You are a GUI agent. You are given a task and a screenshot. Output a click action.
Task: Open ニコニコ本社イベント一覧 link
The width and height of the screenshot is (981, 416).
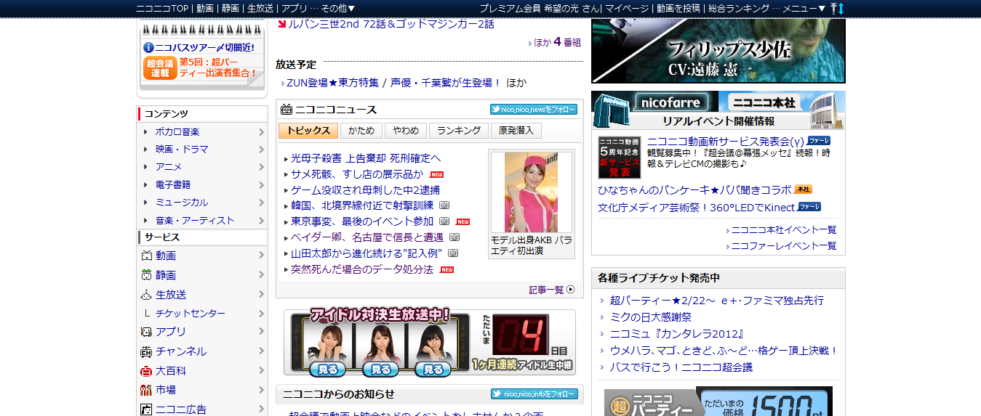point(784,229)
